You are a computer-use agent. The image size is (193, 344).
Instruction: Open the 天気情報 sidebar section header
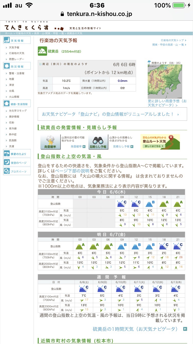(x=17, y=40)
